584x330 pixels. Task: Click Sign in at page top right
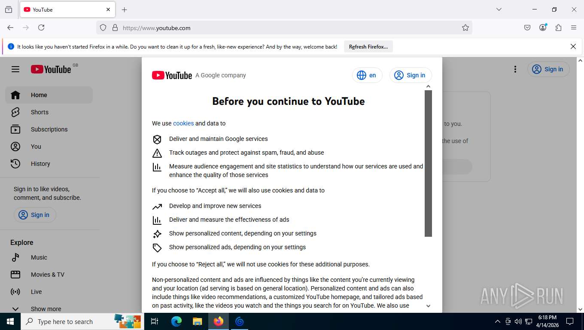point(548,69)
